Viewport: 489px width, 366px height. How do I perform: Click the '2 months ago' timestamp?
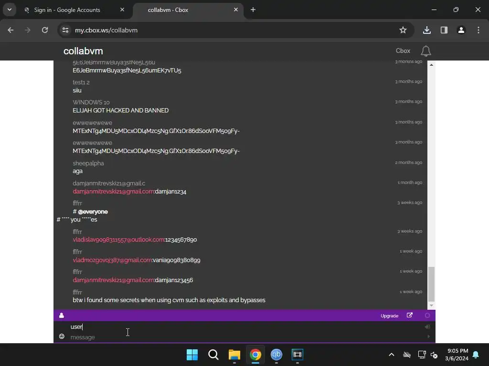pos(409,163)
